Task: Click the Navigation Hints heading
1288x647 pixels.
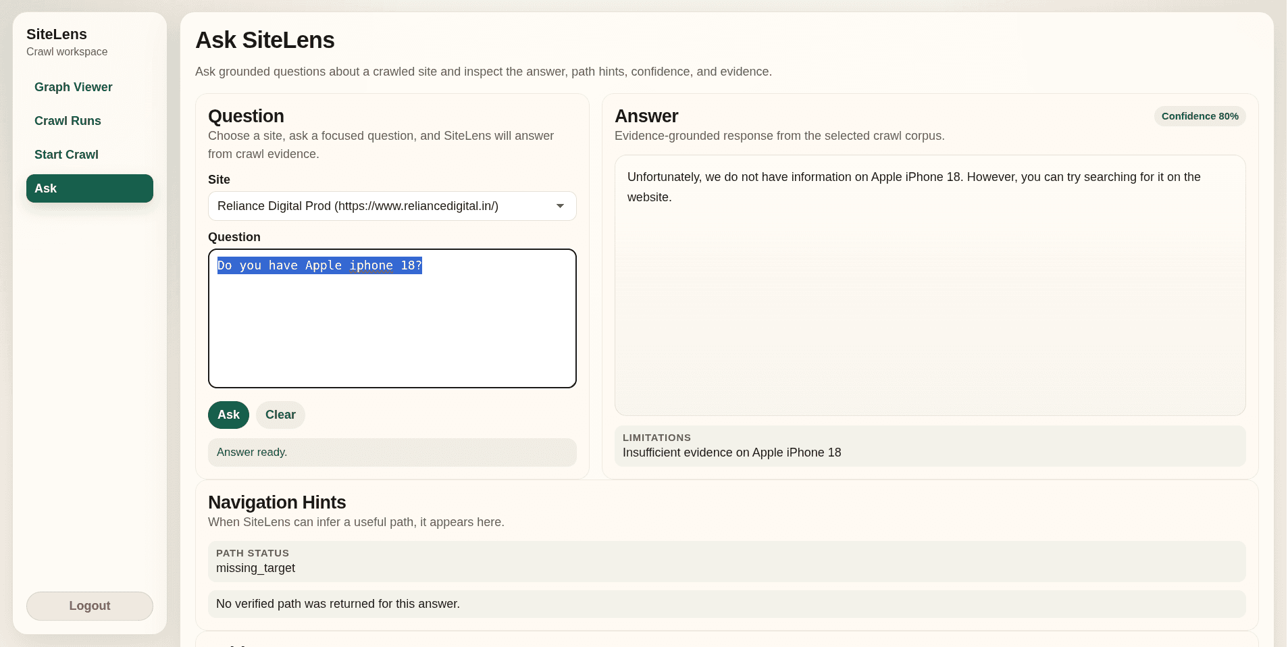Action: coord(277,502)
